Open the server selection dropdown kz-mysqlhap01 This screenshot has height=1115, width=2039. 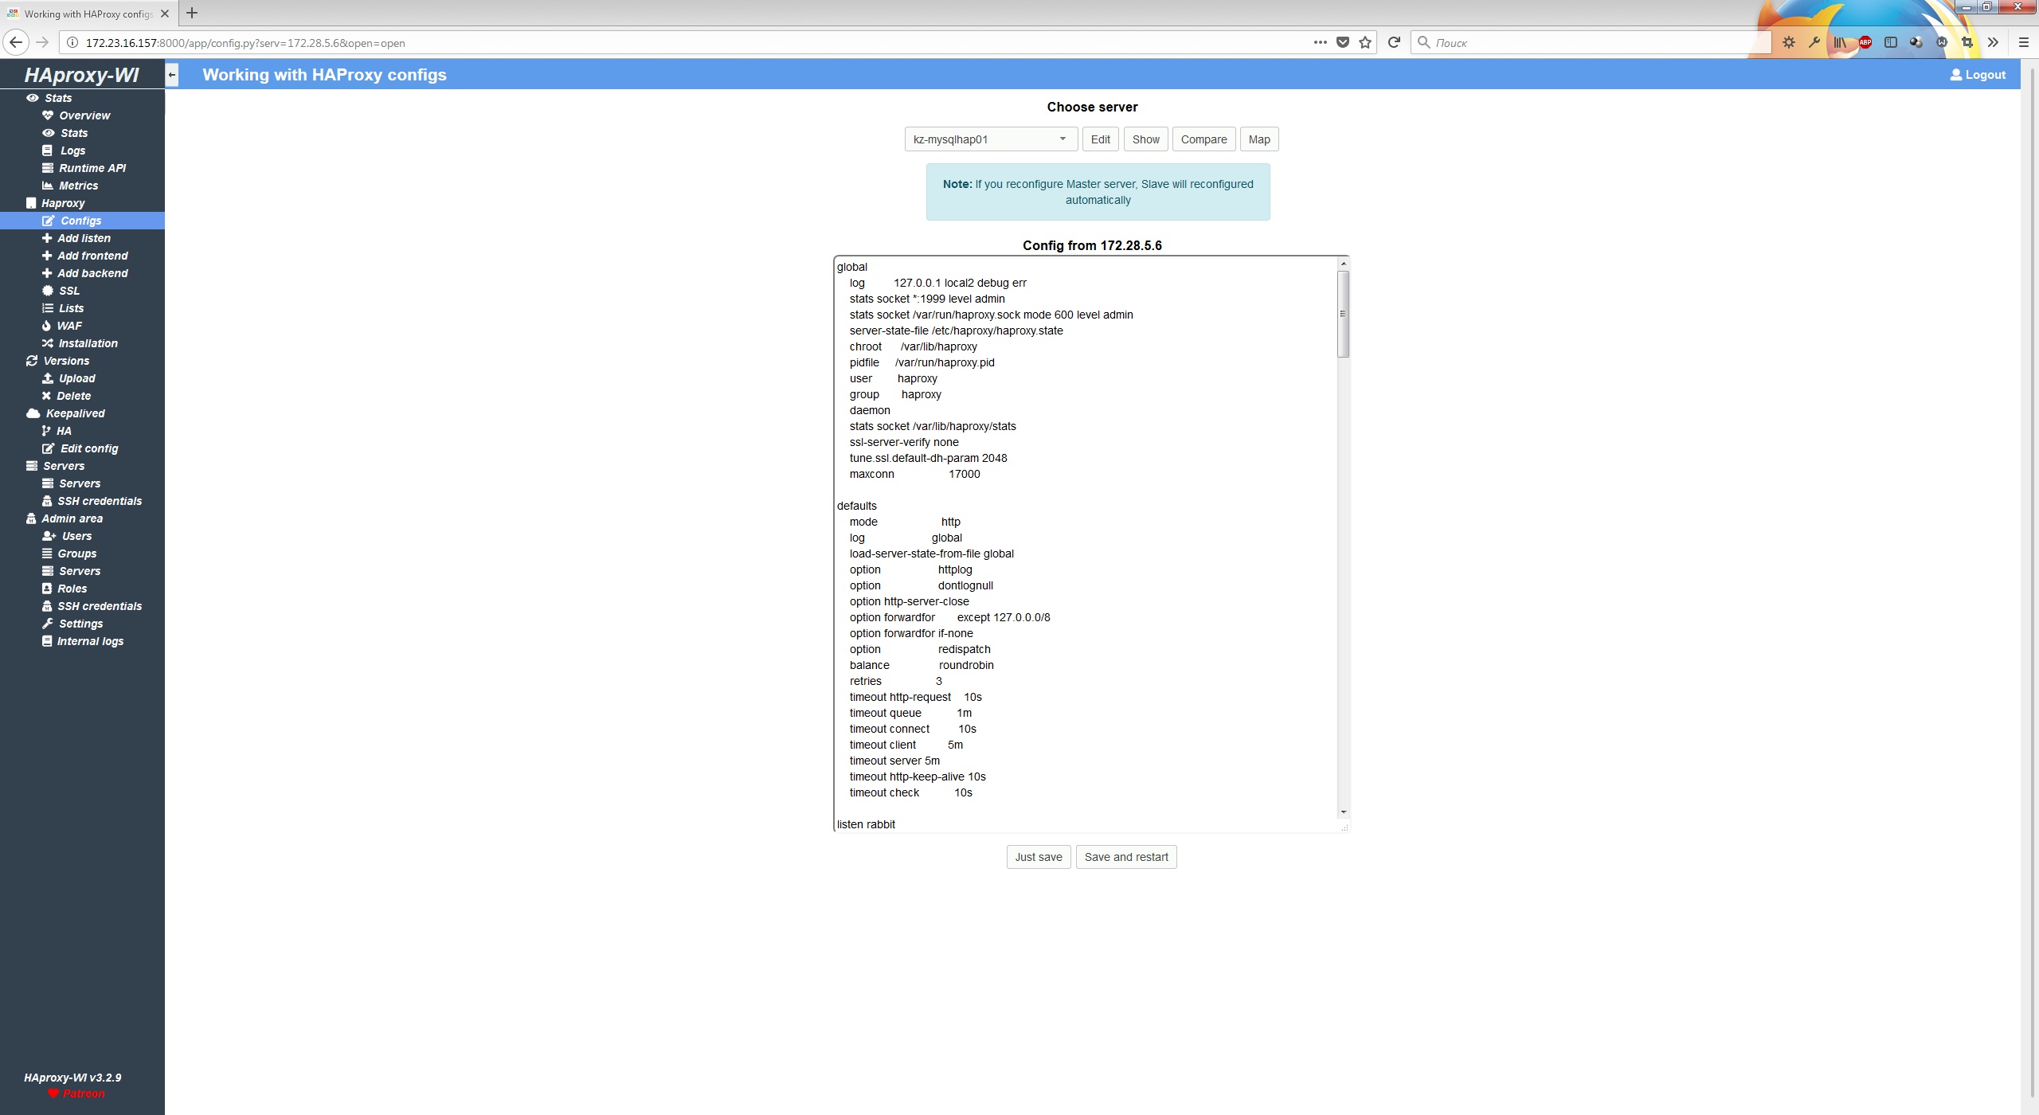[990, 139]
